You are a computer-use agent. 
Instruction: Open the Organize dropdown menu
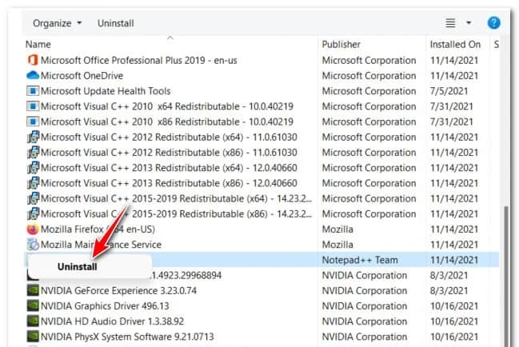click(x=57, y=23)
